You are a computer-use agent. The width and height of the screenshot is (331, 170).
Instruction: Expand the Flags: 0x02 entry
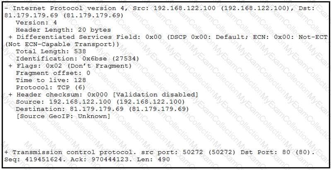click(x=10, y=66)
